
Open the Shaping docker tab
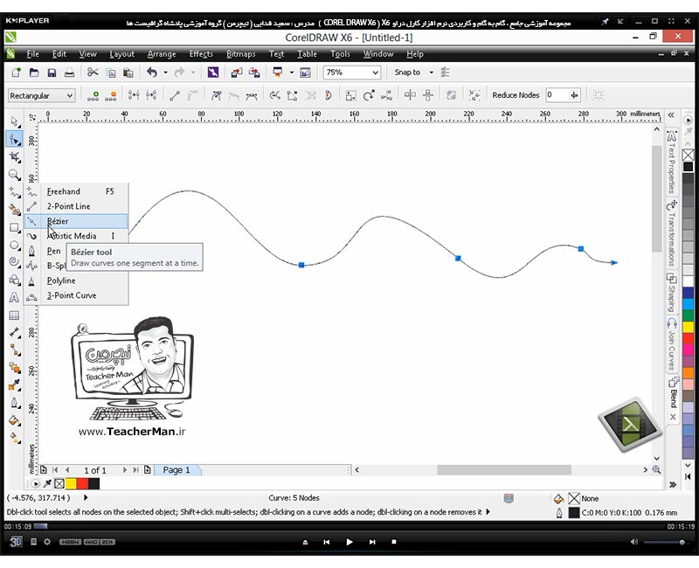pyautogui.click(x=672, y=292)
